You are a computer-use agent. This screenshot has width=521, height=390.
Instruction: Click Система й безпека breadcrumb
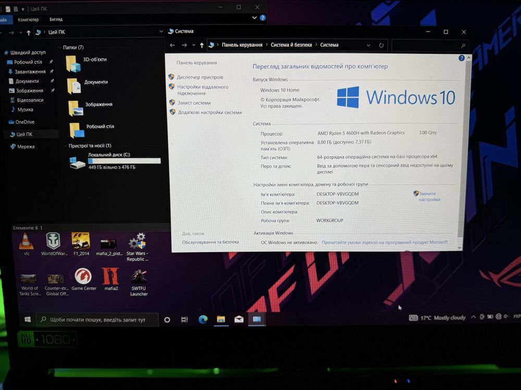tap(291, 45)
